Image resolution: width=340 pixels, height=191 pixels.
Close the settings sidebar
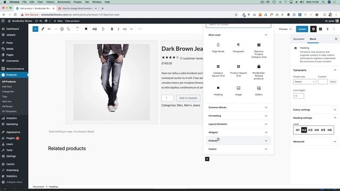336,39
